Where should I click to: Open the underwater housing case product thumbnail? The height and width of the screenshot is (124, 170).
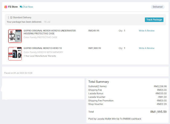point(15,36)
